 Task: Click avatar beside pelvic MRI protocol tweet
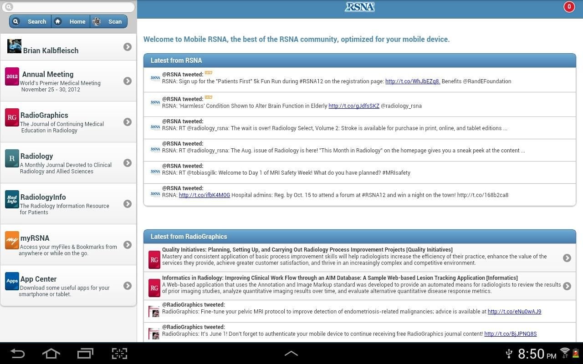[154, 312]
